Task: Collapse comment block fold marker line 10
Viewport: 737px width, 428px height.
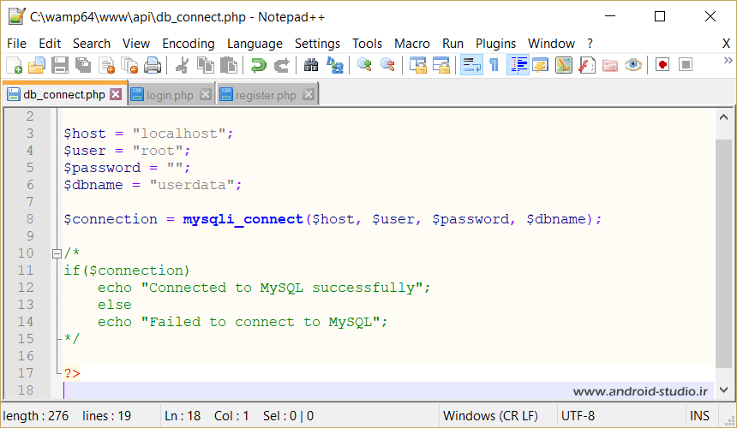Action: [x=57, y=254]
